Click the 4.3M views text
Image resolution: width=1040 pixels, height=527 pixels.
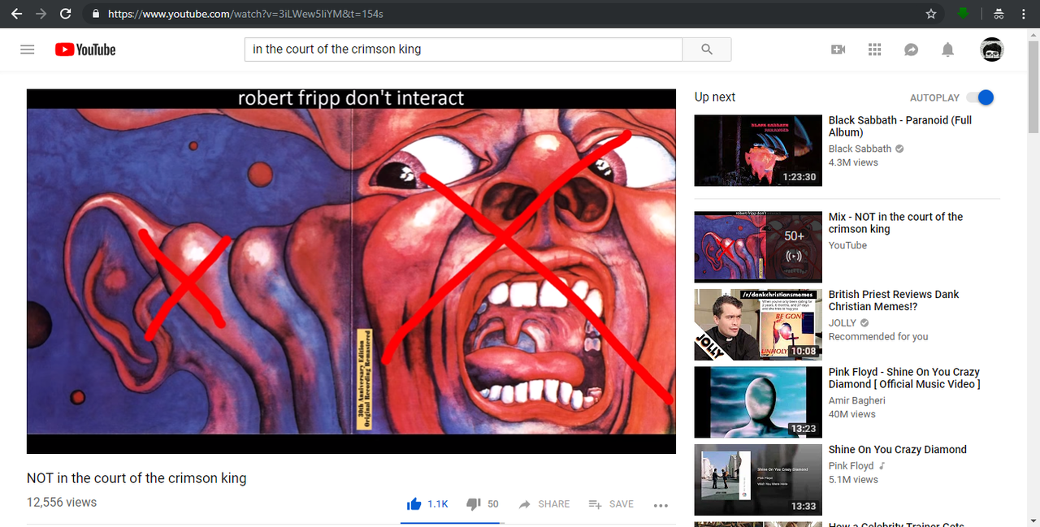[x=853, y=162]
